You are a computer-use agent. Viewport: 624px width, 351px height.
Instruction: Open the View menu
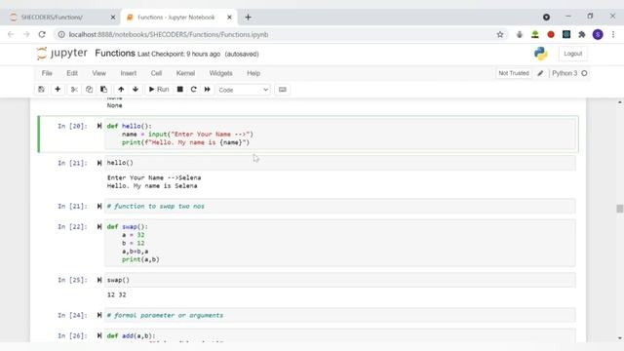point(99,73)
